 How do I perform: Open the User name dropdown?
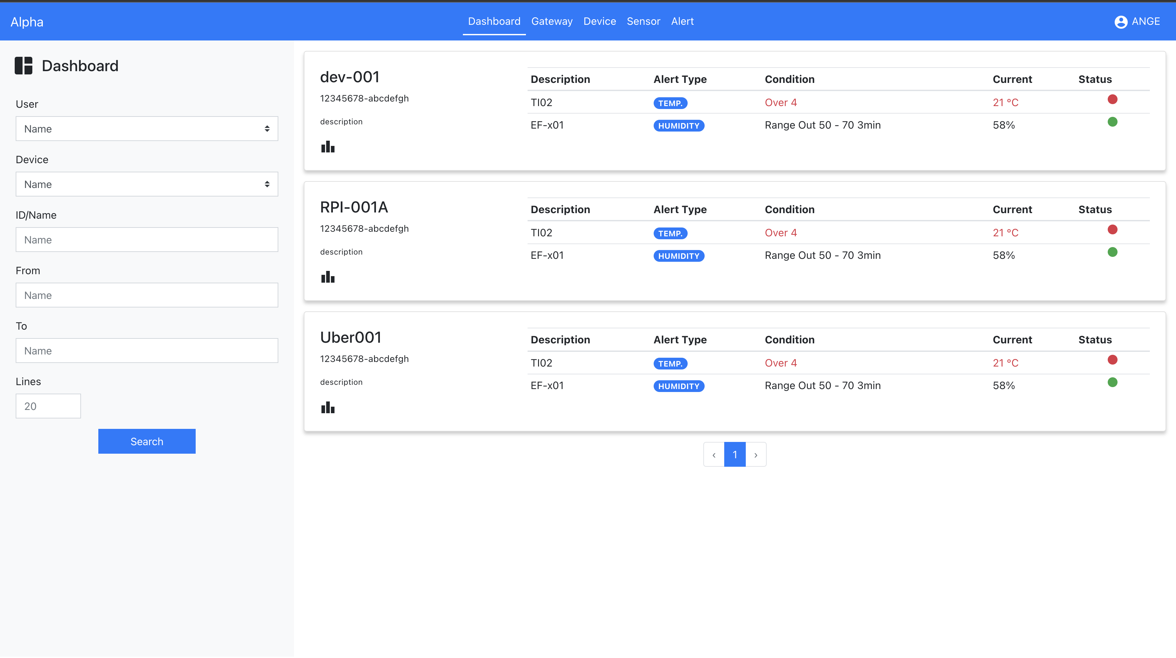pyautogui.click(x=147, y=128)
